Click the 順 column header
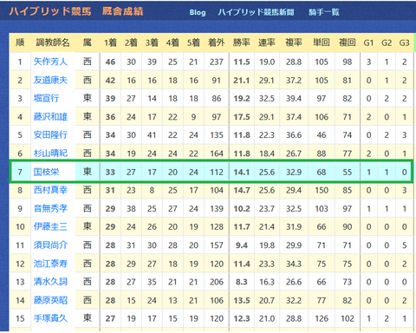Viewport: 416px width, 333px height. (x=20, y=42)
